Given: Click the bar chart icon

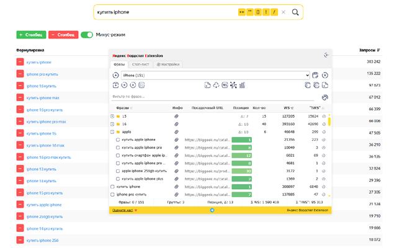Looking at the screenshot, I should point(242,86).
